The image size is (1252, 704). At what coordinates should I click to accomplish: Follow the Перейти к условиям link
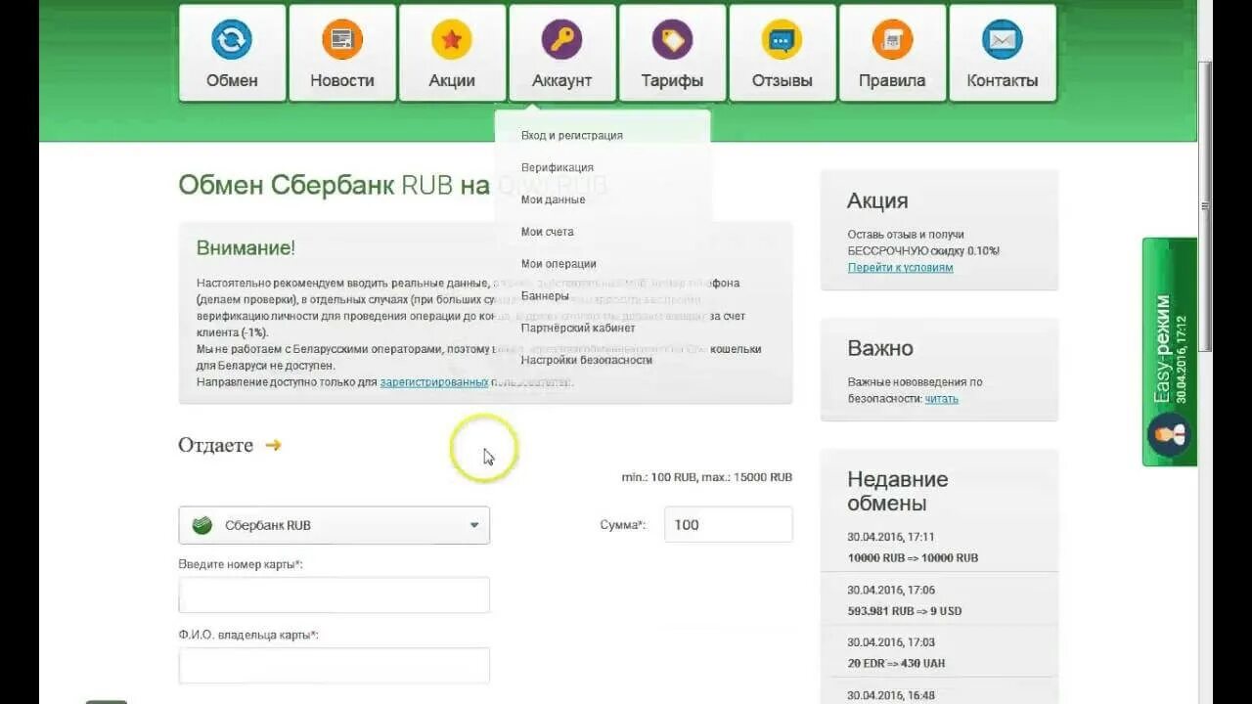coord(900,267)
